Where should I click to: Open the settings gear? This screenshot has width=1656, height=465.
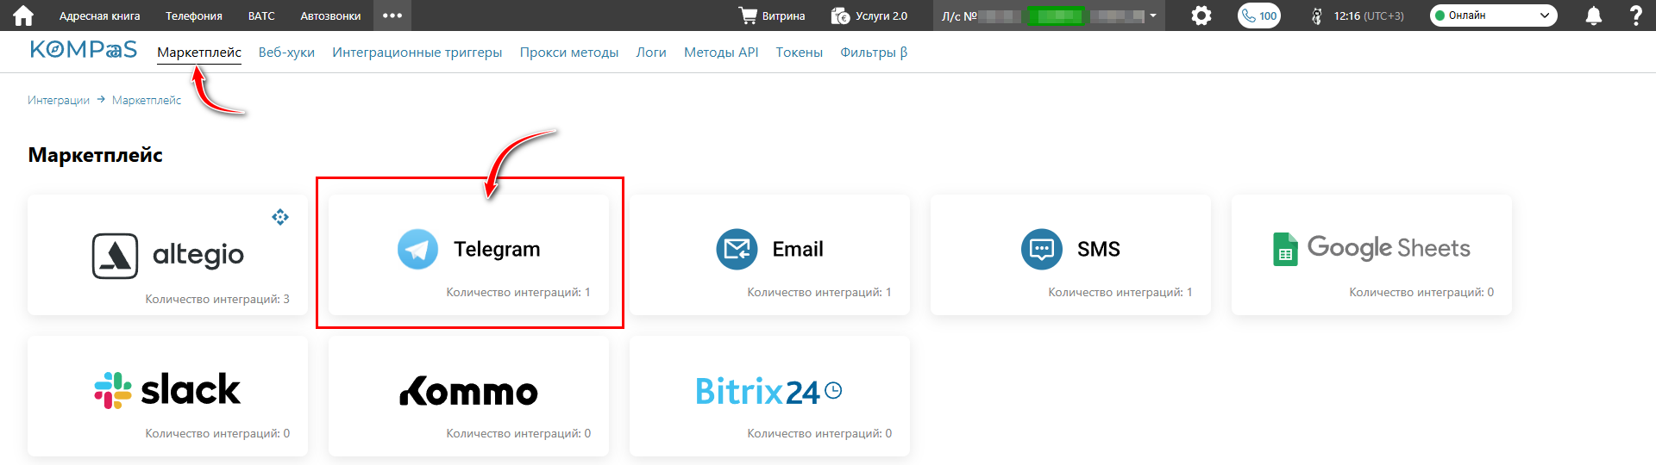click(1201, 15)
